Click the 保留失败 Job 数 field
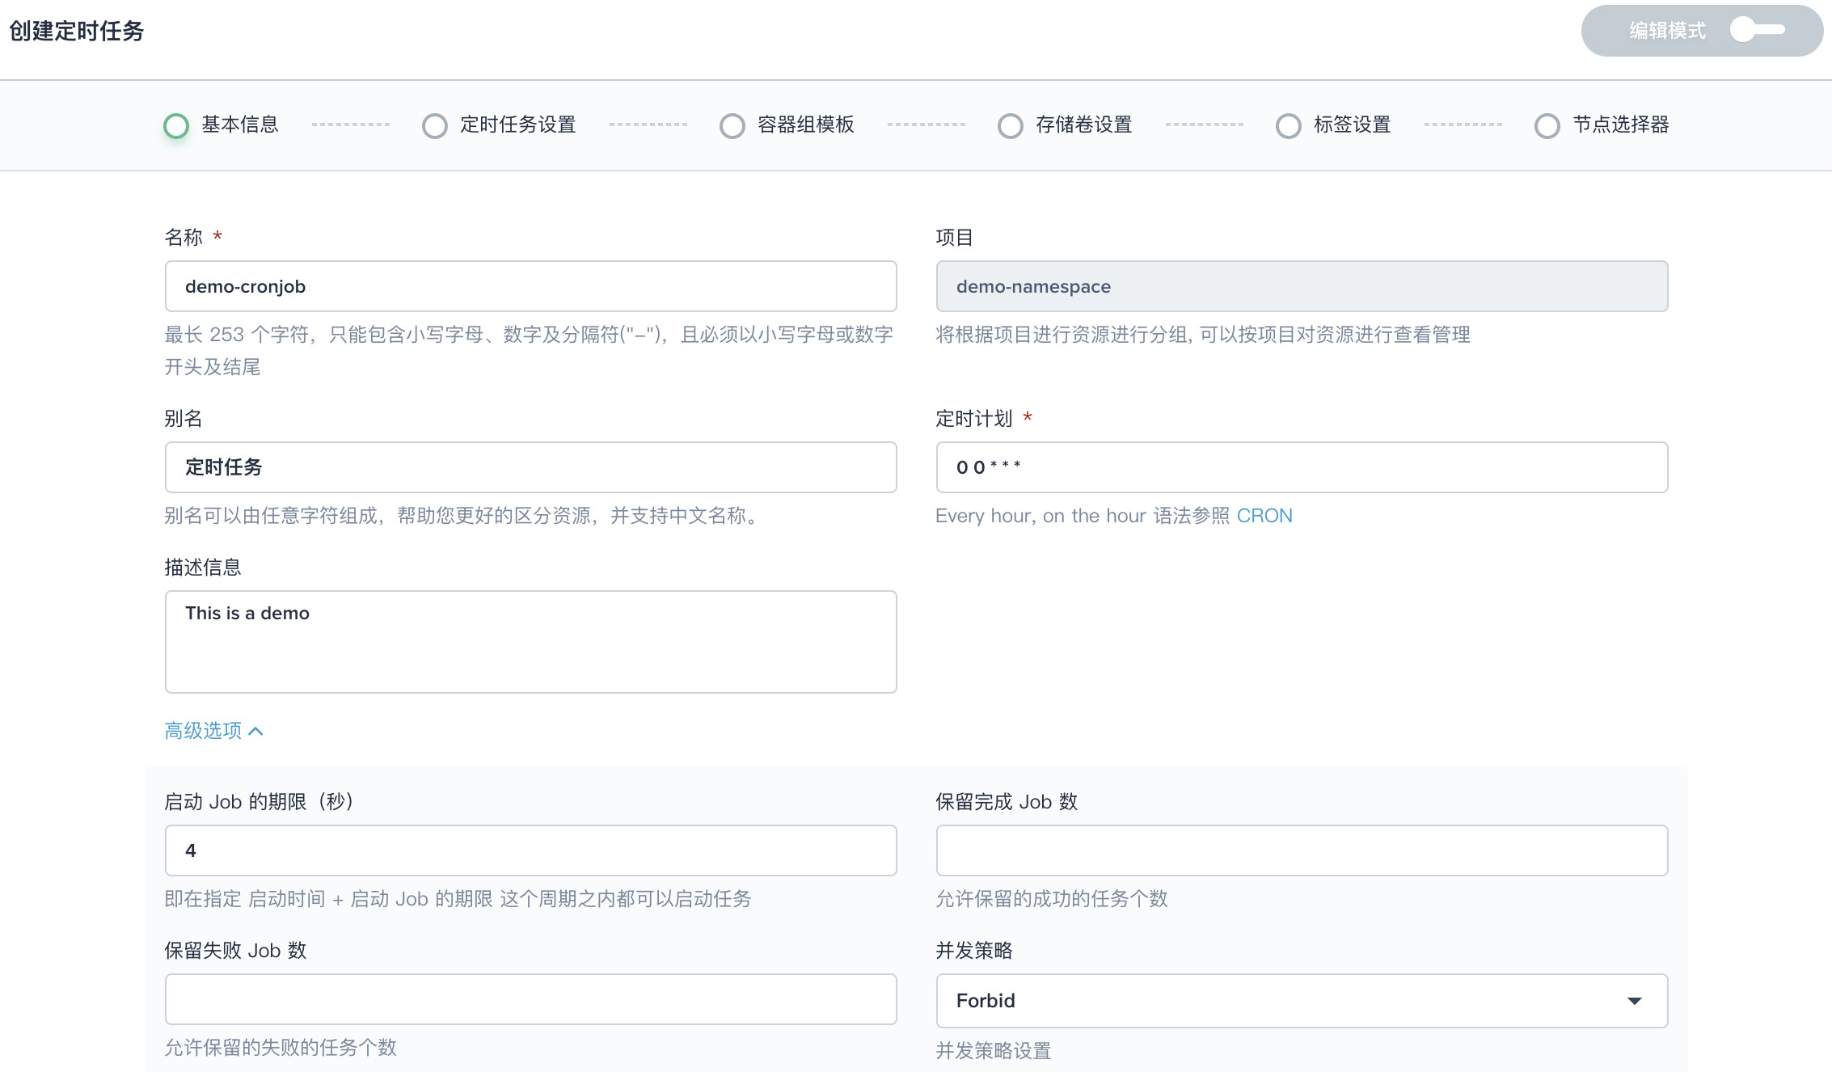Screen dimensions: 1832x1072 pos(531,999)
